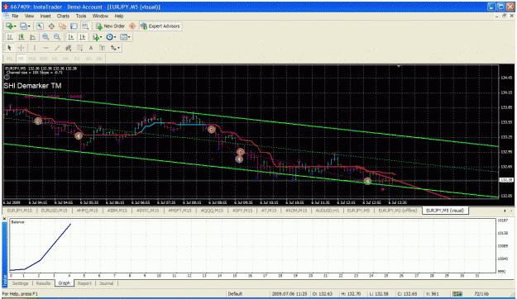
Task: Toggle the Strategy Tester icon
Action: pyautogui.click(x=85, y=26)
